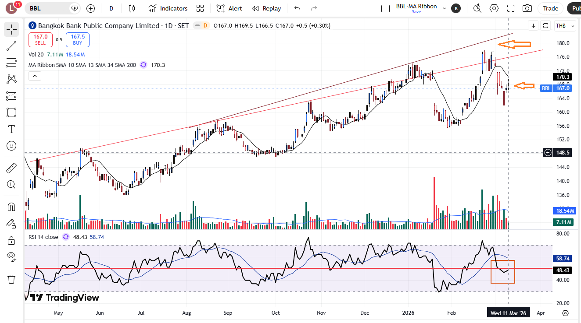The image size is (581, 323).
Task: Select the MA Ribbon SMA legend text
Action: pyautogui.click(x=82, y=65)
